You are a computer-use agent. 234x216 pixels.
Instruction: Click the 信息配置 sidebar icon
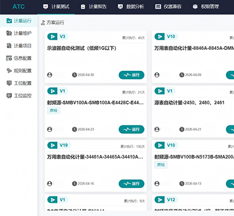pos(9,58)
